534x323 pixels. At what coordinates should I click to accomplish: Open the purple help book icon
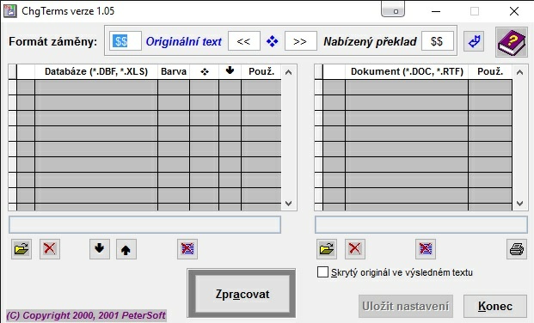click(x=511, y=42)
